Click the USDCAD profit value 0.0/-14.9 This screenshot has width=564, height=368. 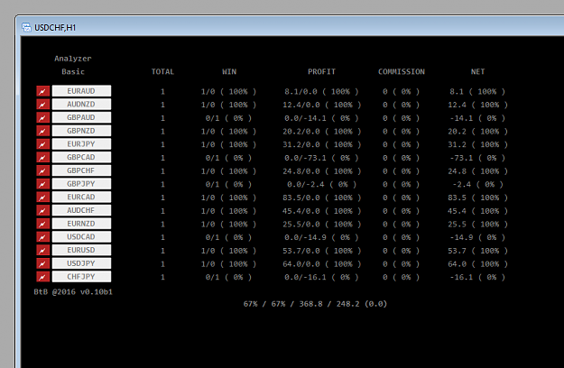pos(305,237)
